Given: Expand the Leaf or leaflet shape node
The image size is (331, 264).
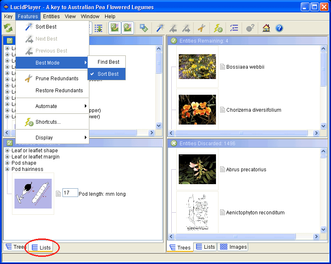Looking at the screenshot, I should [x=7, y=151].
